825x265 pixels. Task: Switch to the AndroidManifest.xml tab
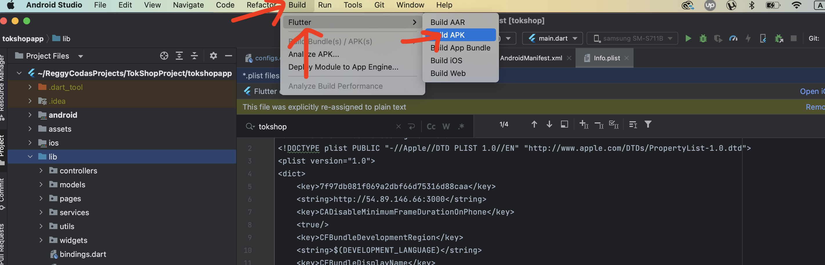(x=531, y=58)
